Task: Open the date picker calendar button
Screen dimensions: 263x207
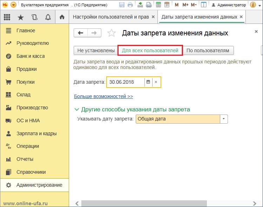Action: coord(148,82)
